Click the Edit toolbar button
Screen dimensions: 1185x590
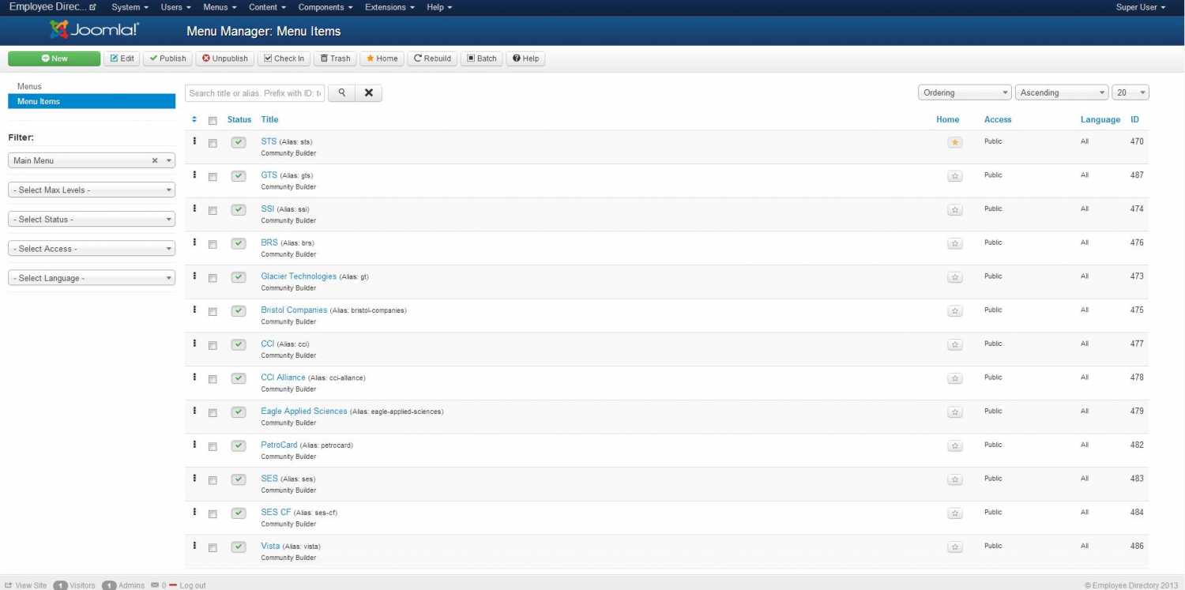coord(122,58)
